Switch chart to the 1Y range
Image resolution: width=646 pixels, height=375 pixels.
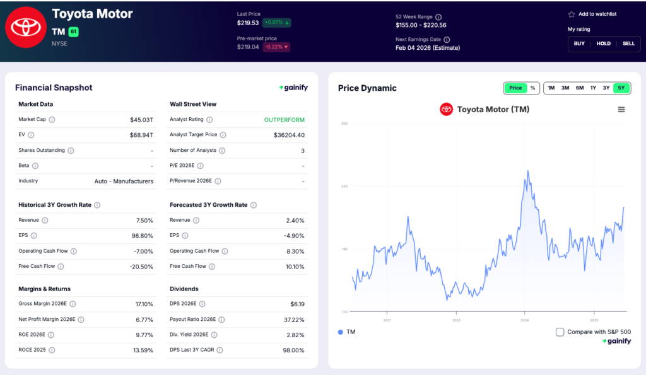[x=593, y=88]
